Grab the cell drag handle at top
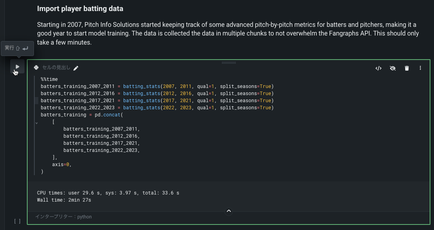434x230 pixels. 229,62
